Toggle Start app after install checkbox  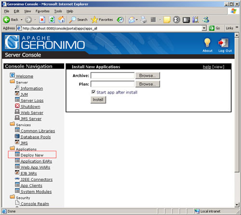point(94,92)
